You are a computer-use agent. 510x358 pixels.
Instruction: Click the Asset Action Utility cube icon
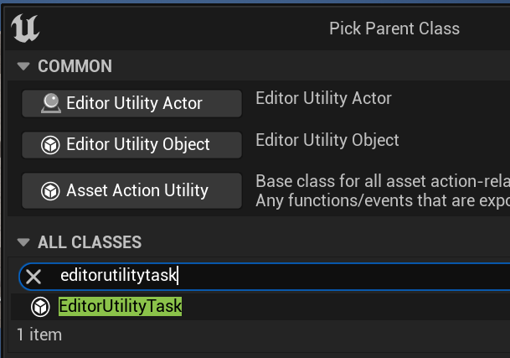(x=52, y=191)
